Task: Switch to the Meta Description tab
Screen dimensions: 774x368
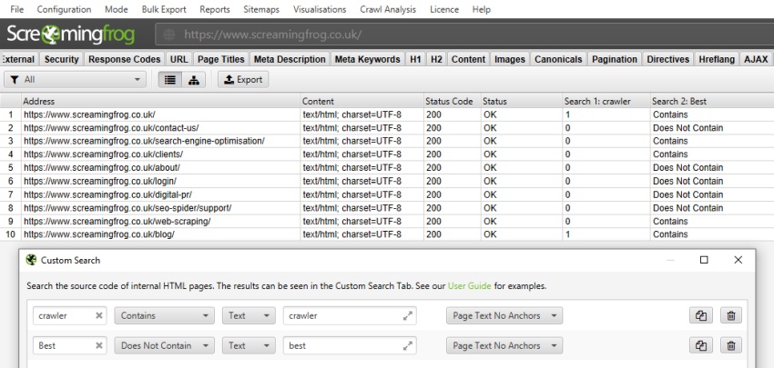Action: tap(290, 59)
